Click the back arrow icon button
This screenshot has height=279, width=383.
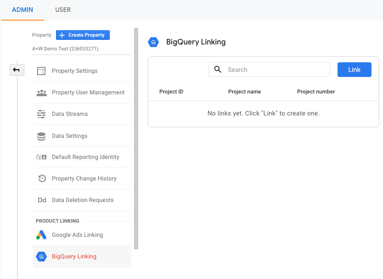click(17, 70)
